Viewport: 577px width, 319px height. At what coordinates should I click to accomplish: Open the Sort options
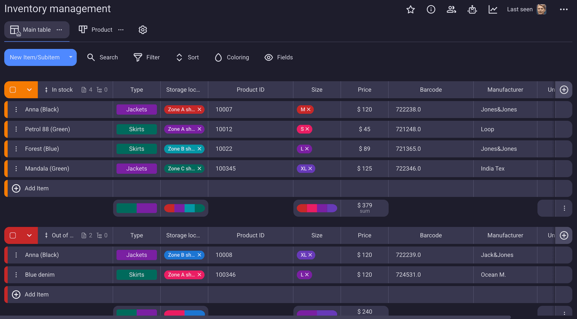[187, 57]
